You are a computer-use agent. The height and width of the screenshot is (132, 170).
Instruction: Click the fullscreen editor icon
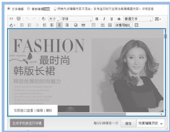136,25
